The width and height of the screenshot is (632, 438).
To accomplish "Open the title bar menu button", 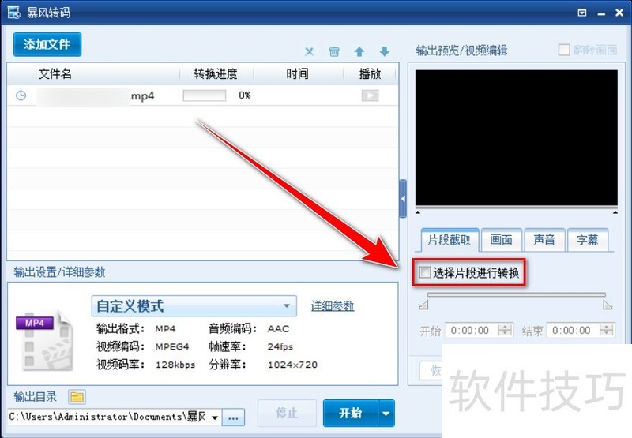I will pos(582,13).
